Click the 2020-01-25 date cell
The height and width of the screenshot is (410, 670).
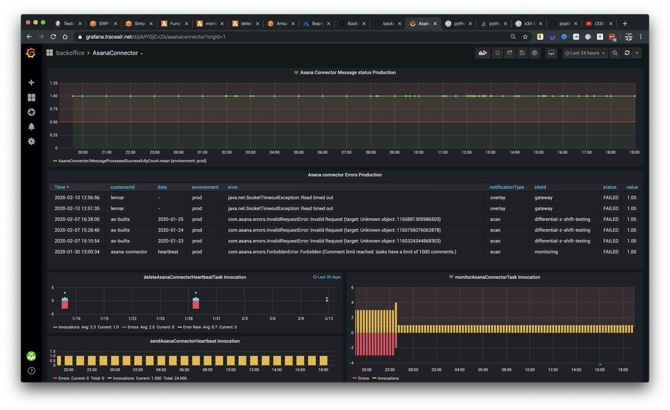[x=170, y=220]
